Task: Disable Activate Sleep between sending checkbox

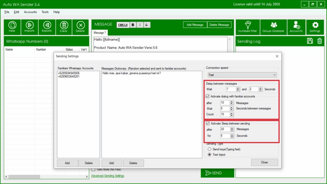Action: pyautogui.click(x=208, y=123)
